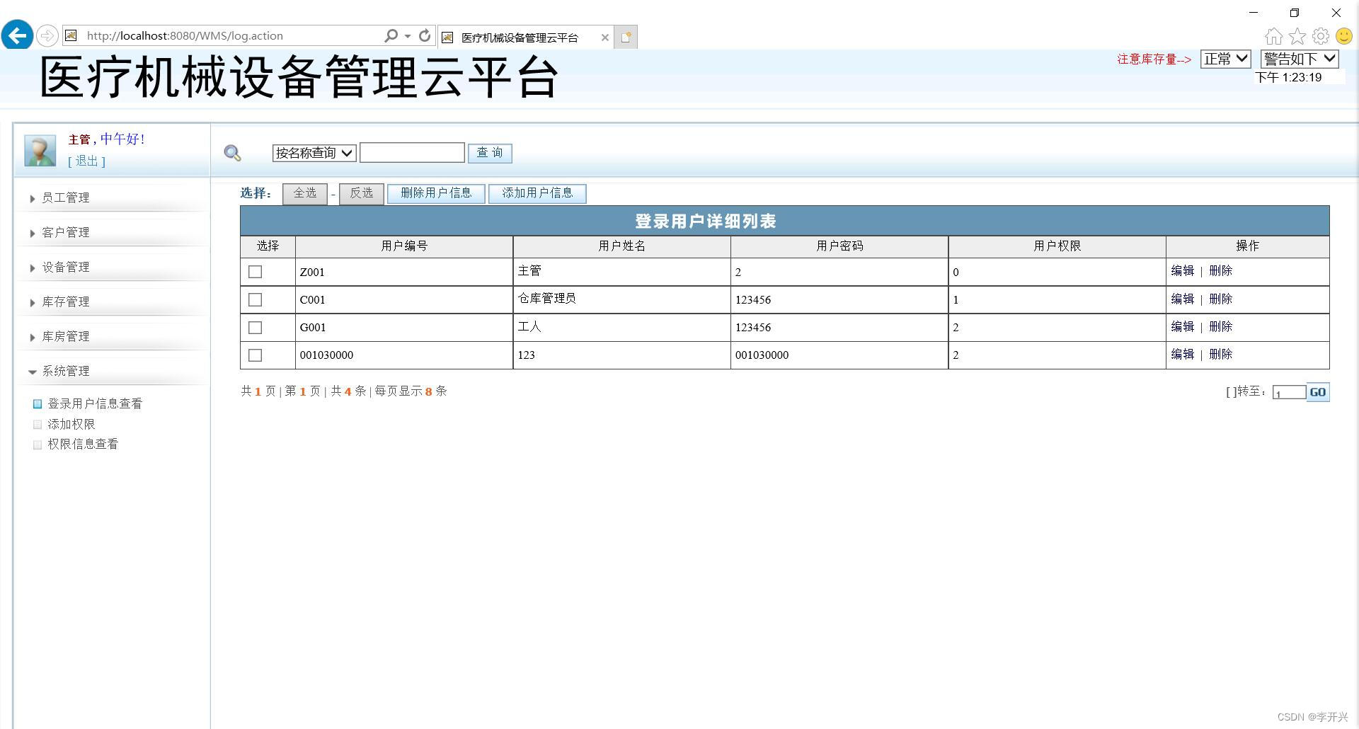Open 登录用户信息查看 in the sidebar
The image size is (1359, 729).
point(95,404)
